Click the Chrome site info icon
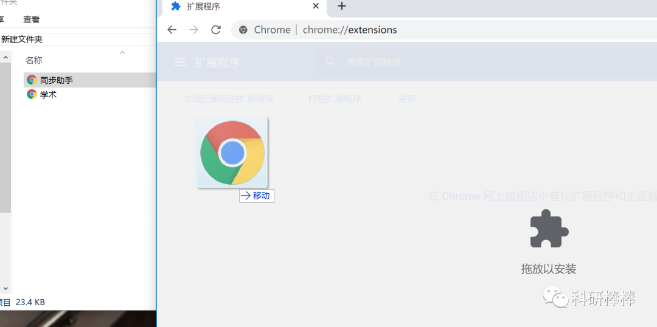Screen dimensions: 657x327 [243, 30]
